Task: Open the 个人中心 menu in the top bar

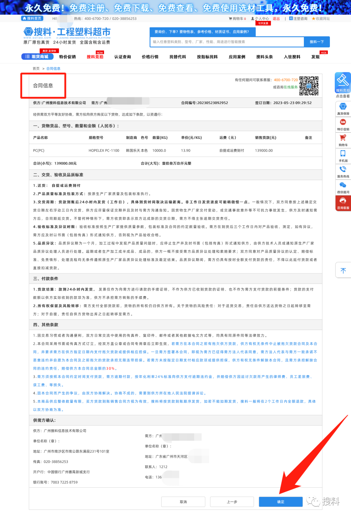Action: (x=260, y=19)
